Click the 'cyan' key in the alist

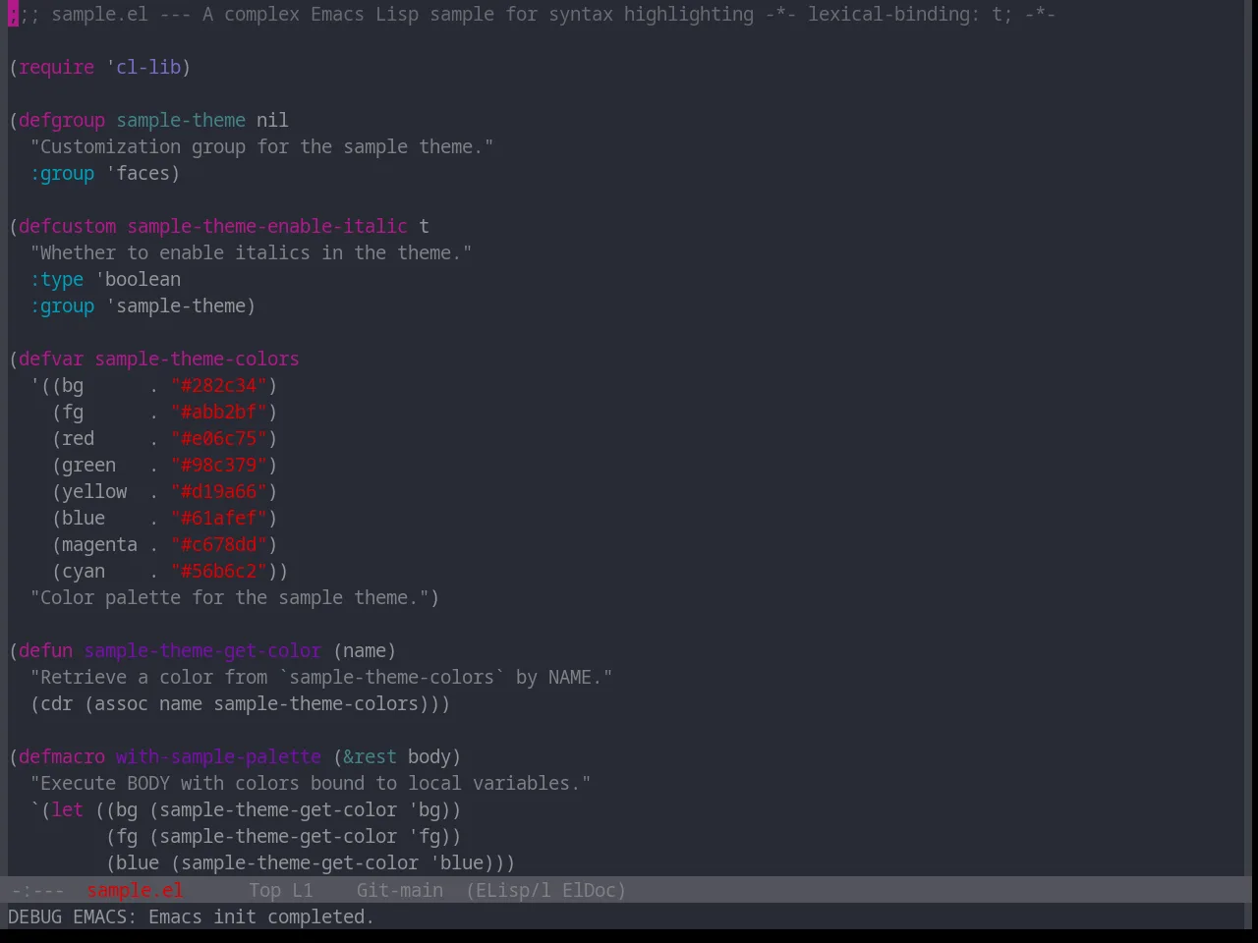pyautogui.click(x=84, y=571)
